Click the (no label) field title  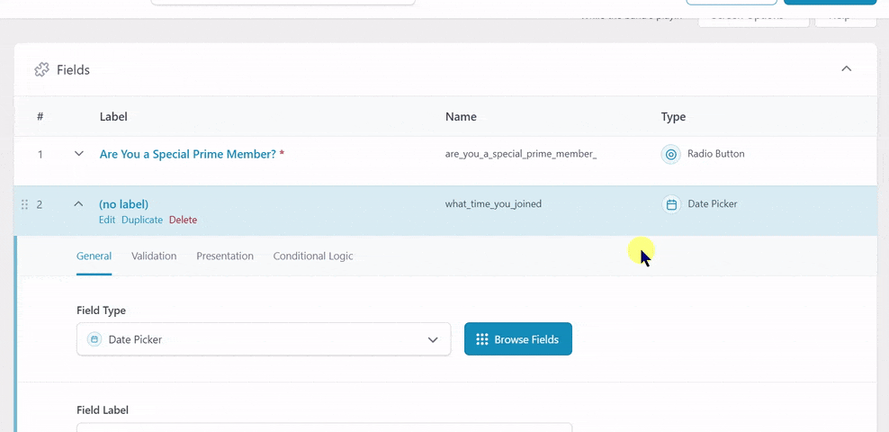[123, 204]
